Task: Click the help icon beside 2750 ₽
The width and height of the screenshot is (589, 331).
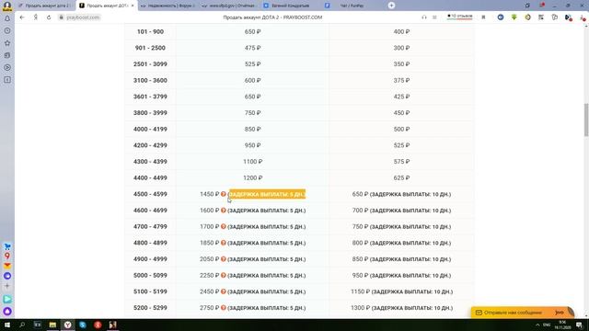Action: pyautogui.click(x=223, y=308)
